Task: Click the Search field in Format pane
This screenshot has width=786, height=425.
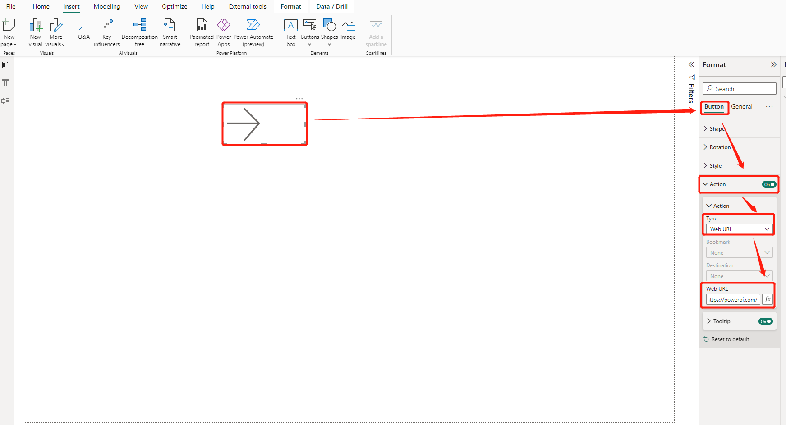Action: click(739, 89)
